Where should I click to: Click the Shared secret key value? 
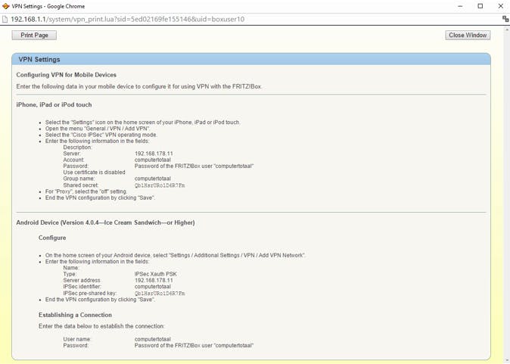(160, 185)
